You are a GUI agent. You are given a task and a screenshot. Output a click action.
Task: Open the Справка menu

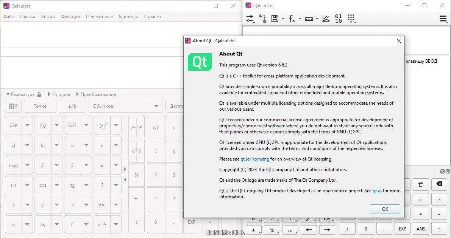152,17
